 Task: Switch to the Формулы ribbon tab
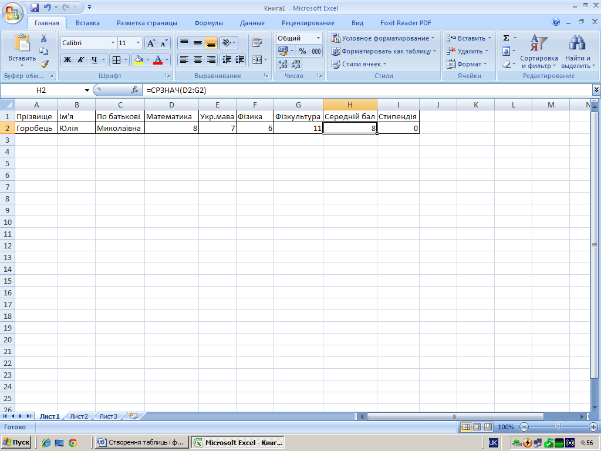click(x=208, y=23)
